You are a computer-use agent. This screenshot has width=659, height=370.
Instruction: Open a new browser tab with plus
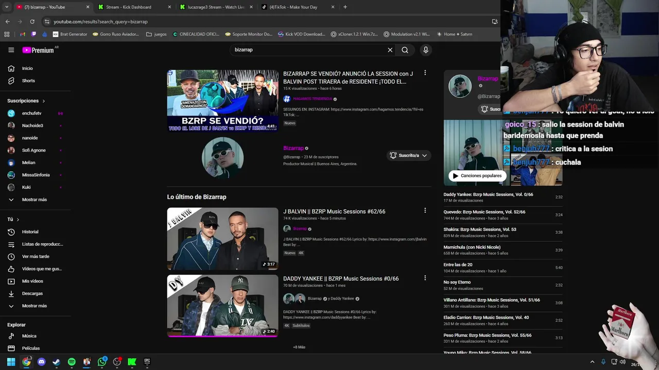(x=345, y=7)
